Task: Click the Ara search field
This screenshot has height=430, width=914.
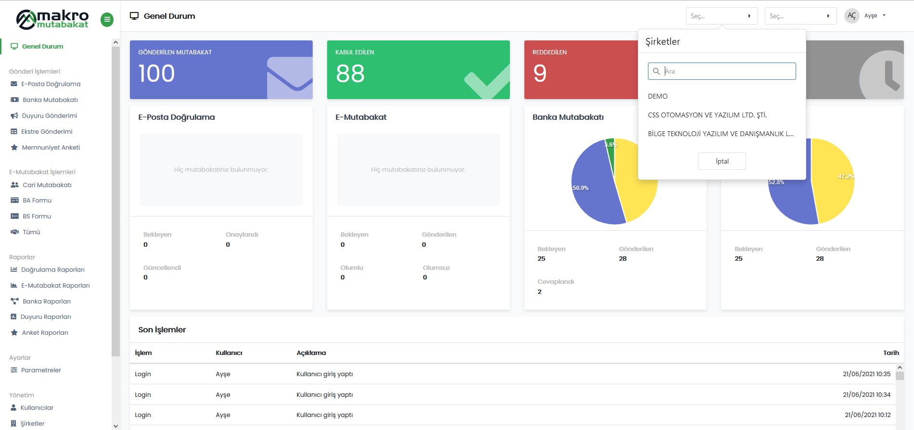Action: (x=727, y=71)
